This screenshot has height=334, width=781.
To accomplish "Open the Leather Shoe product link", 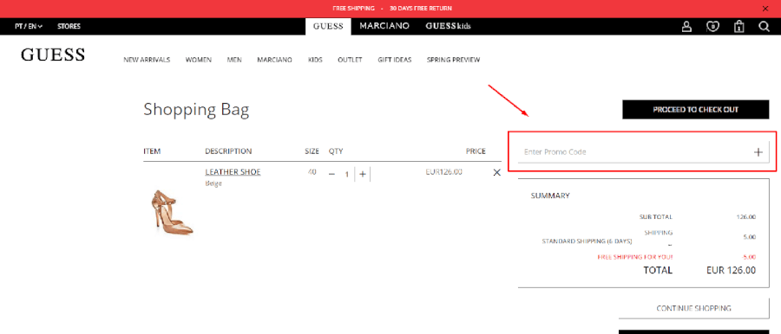I will click(x=233, y=172).
